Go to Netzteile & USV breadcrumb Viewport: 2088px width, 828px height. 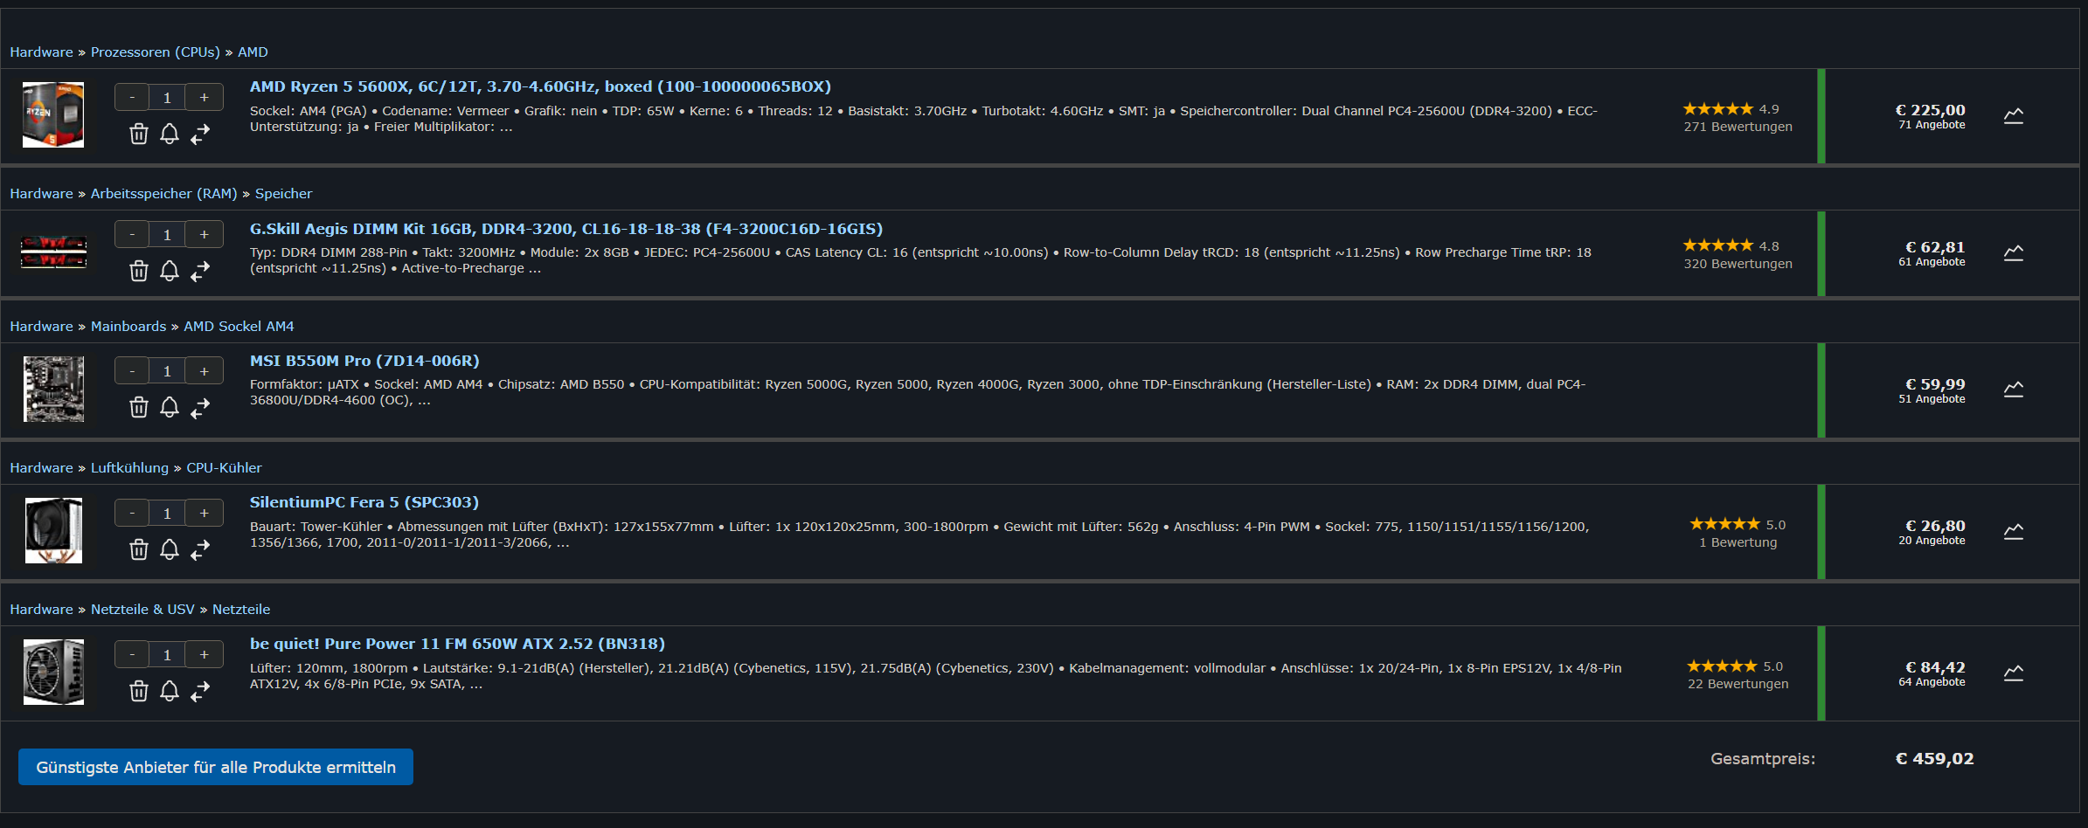tap(142, 610)
